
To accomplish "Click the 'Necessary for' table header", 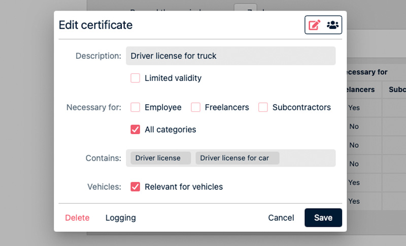I will [x=367, y=72].
